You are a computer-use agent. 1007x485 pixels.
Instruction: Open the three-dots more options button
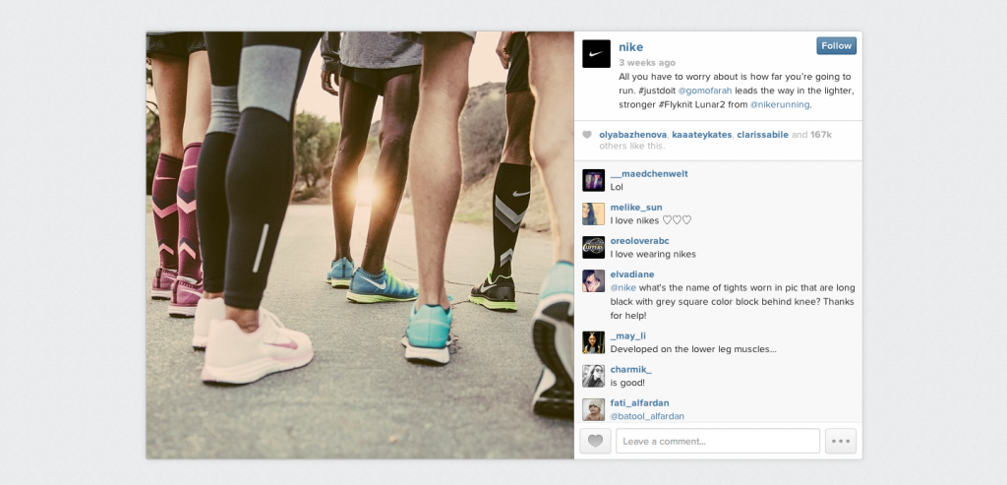841,442
